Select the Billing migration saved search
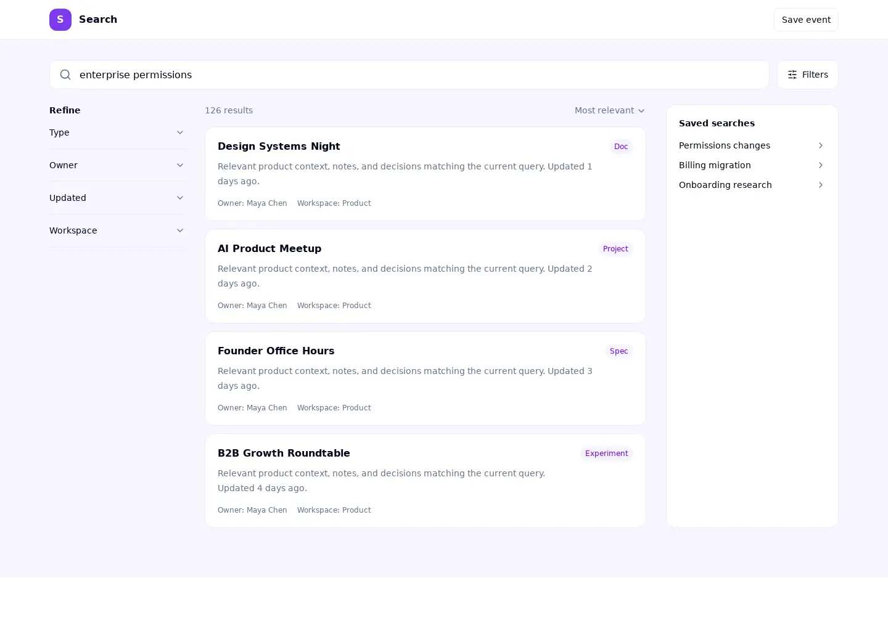Screen dimensions: 888x631 pos(752,165)
